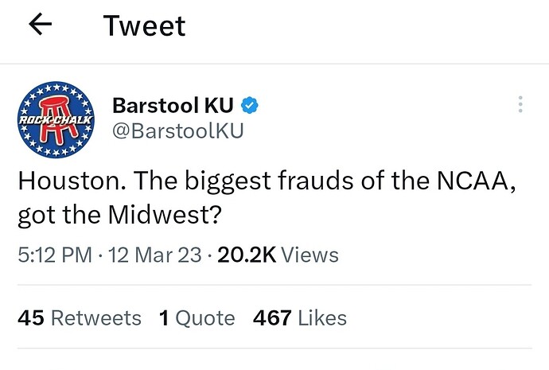The width and height of the screenshot is (549, 370).
Task: Open the Barstool KU profile picture
Action: pos(56,119)
